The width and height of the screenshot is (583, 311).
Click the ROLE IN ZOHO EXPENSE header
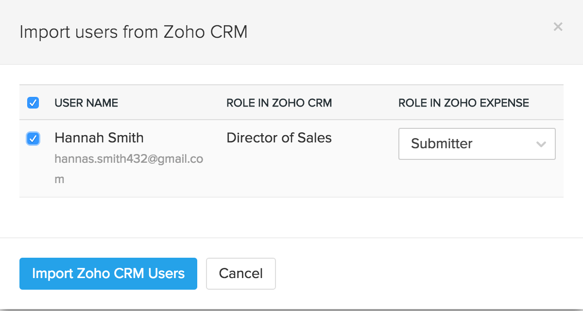click(463, 103)
